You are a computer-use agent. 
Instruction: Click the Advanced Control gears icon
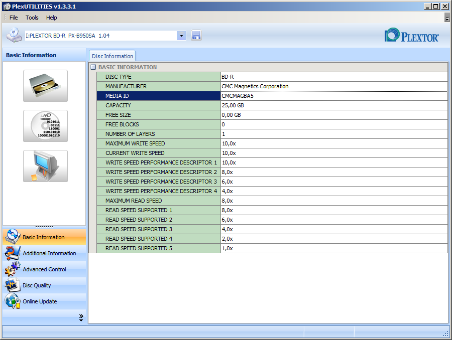coord(12,269)
